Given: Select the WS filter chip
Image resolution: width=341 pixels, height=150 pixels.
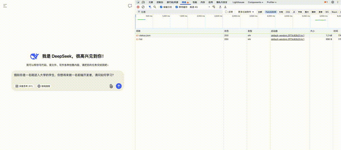Looking at the screenshot, I should [x=327, y=12].
